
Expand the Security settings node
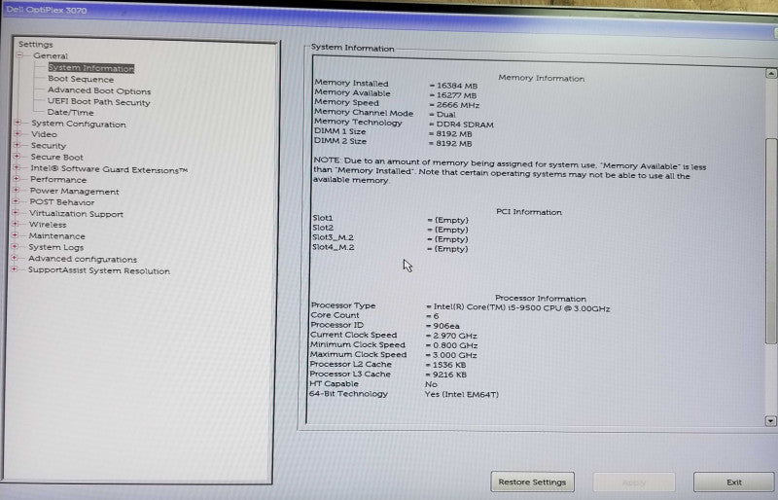[18, 145]
